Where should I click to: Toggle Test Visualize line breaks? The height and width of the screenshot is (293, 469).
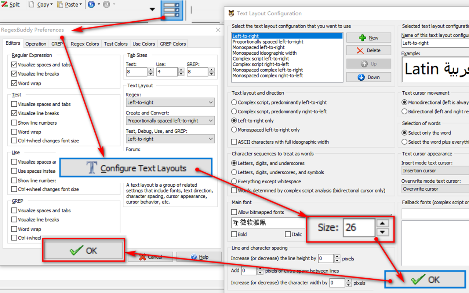(x=14, y=113)
